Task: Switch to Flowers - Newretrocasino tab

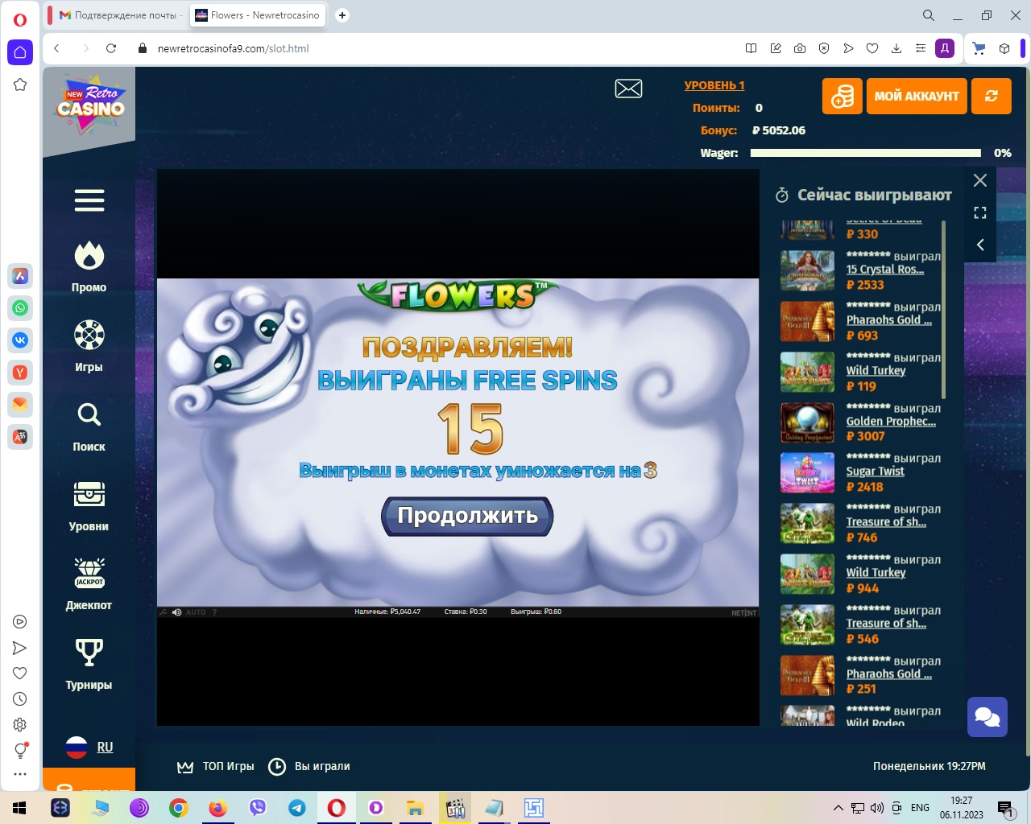Action: coord(258,15)
